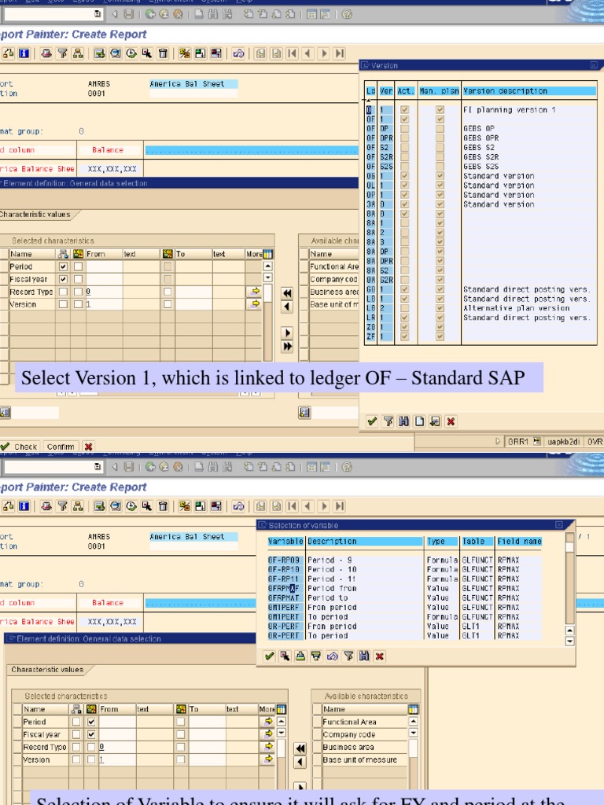The image size is (604, 805).
Task: Click the red cancel X in the Version dialog
Action: 451,422
